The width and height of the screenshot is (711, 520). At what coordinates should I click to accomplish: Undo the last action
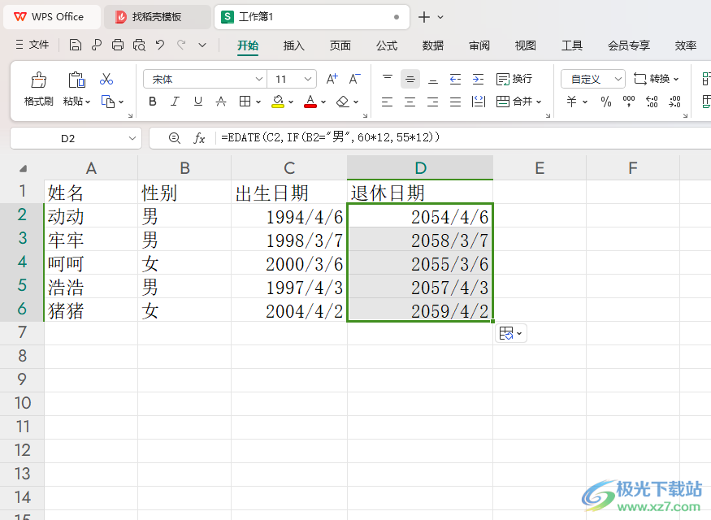(159, 45)
